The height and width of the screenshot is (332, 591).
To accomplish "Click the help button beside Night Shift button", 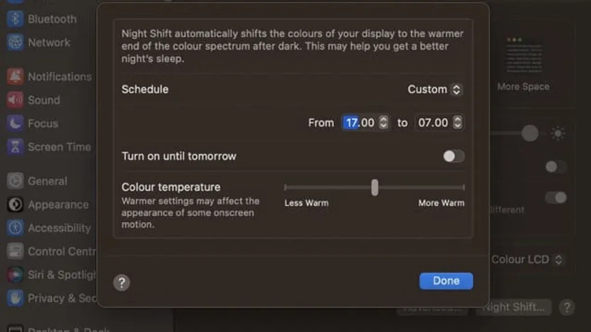I will point(567,307).
